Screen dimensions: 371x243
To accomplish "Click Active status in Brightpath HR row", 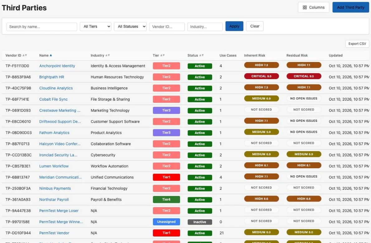I will (200, 77).
